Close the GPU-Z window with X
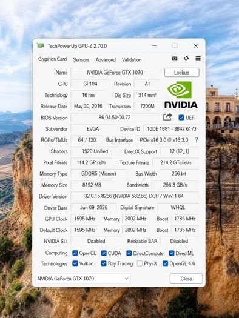The image size is (239, 318). (x=195, y=45)
